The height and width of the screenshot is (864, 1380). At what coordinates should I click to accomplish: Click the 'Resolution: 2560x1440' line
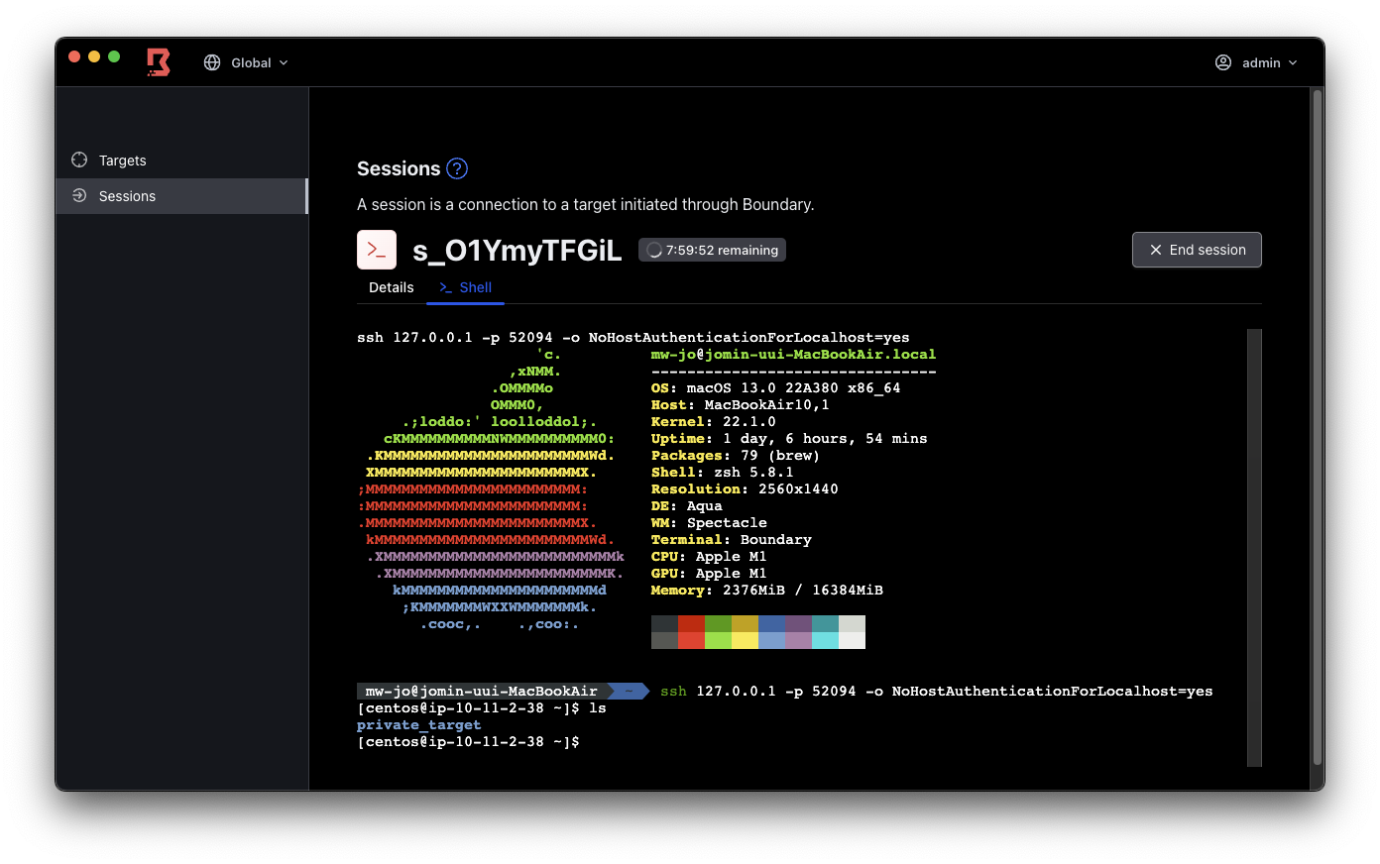[x=745, y=489]
